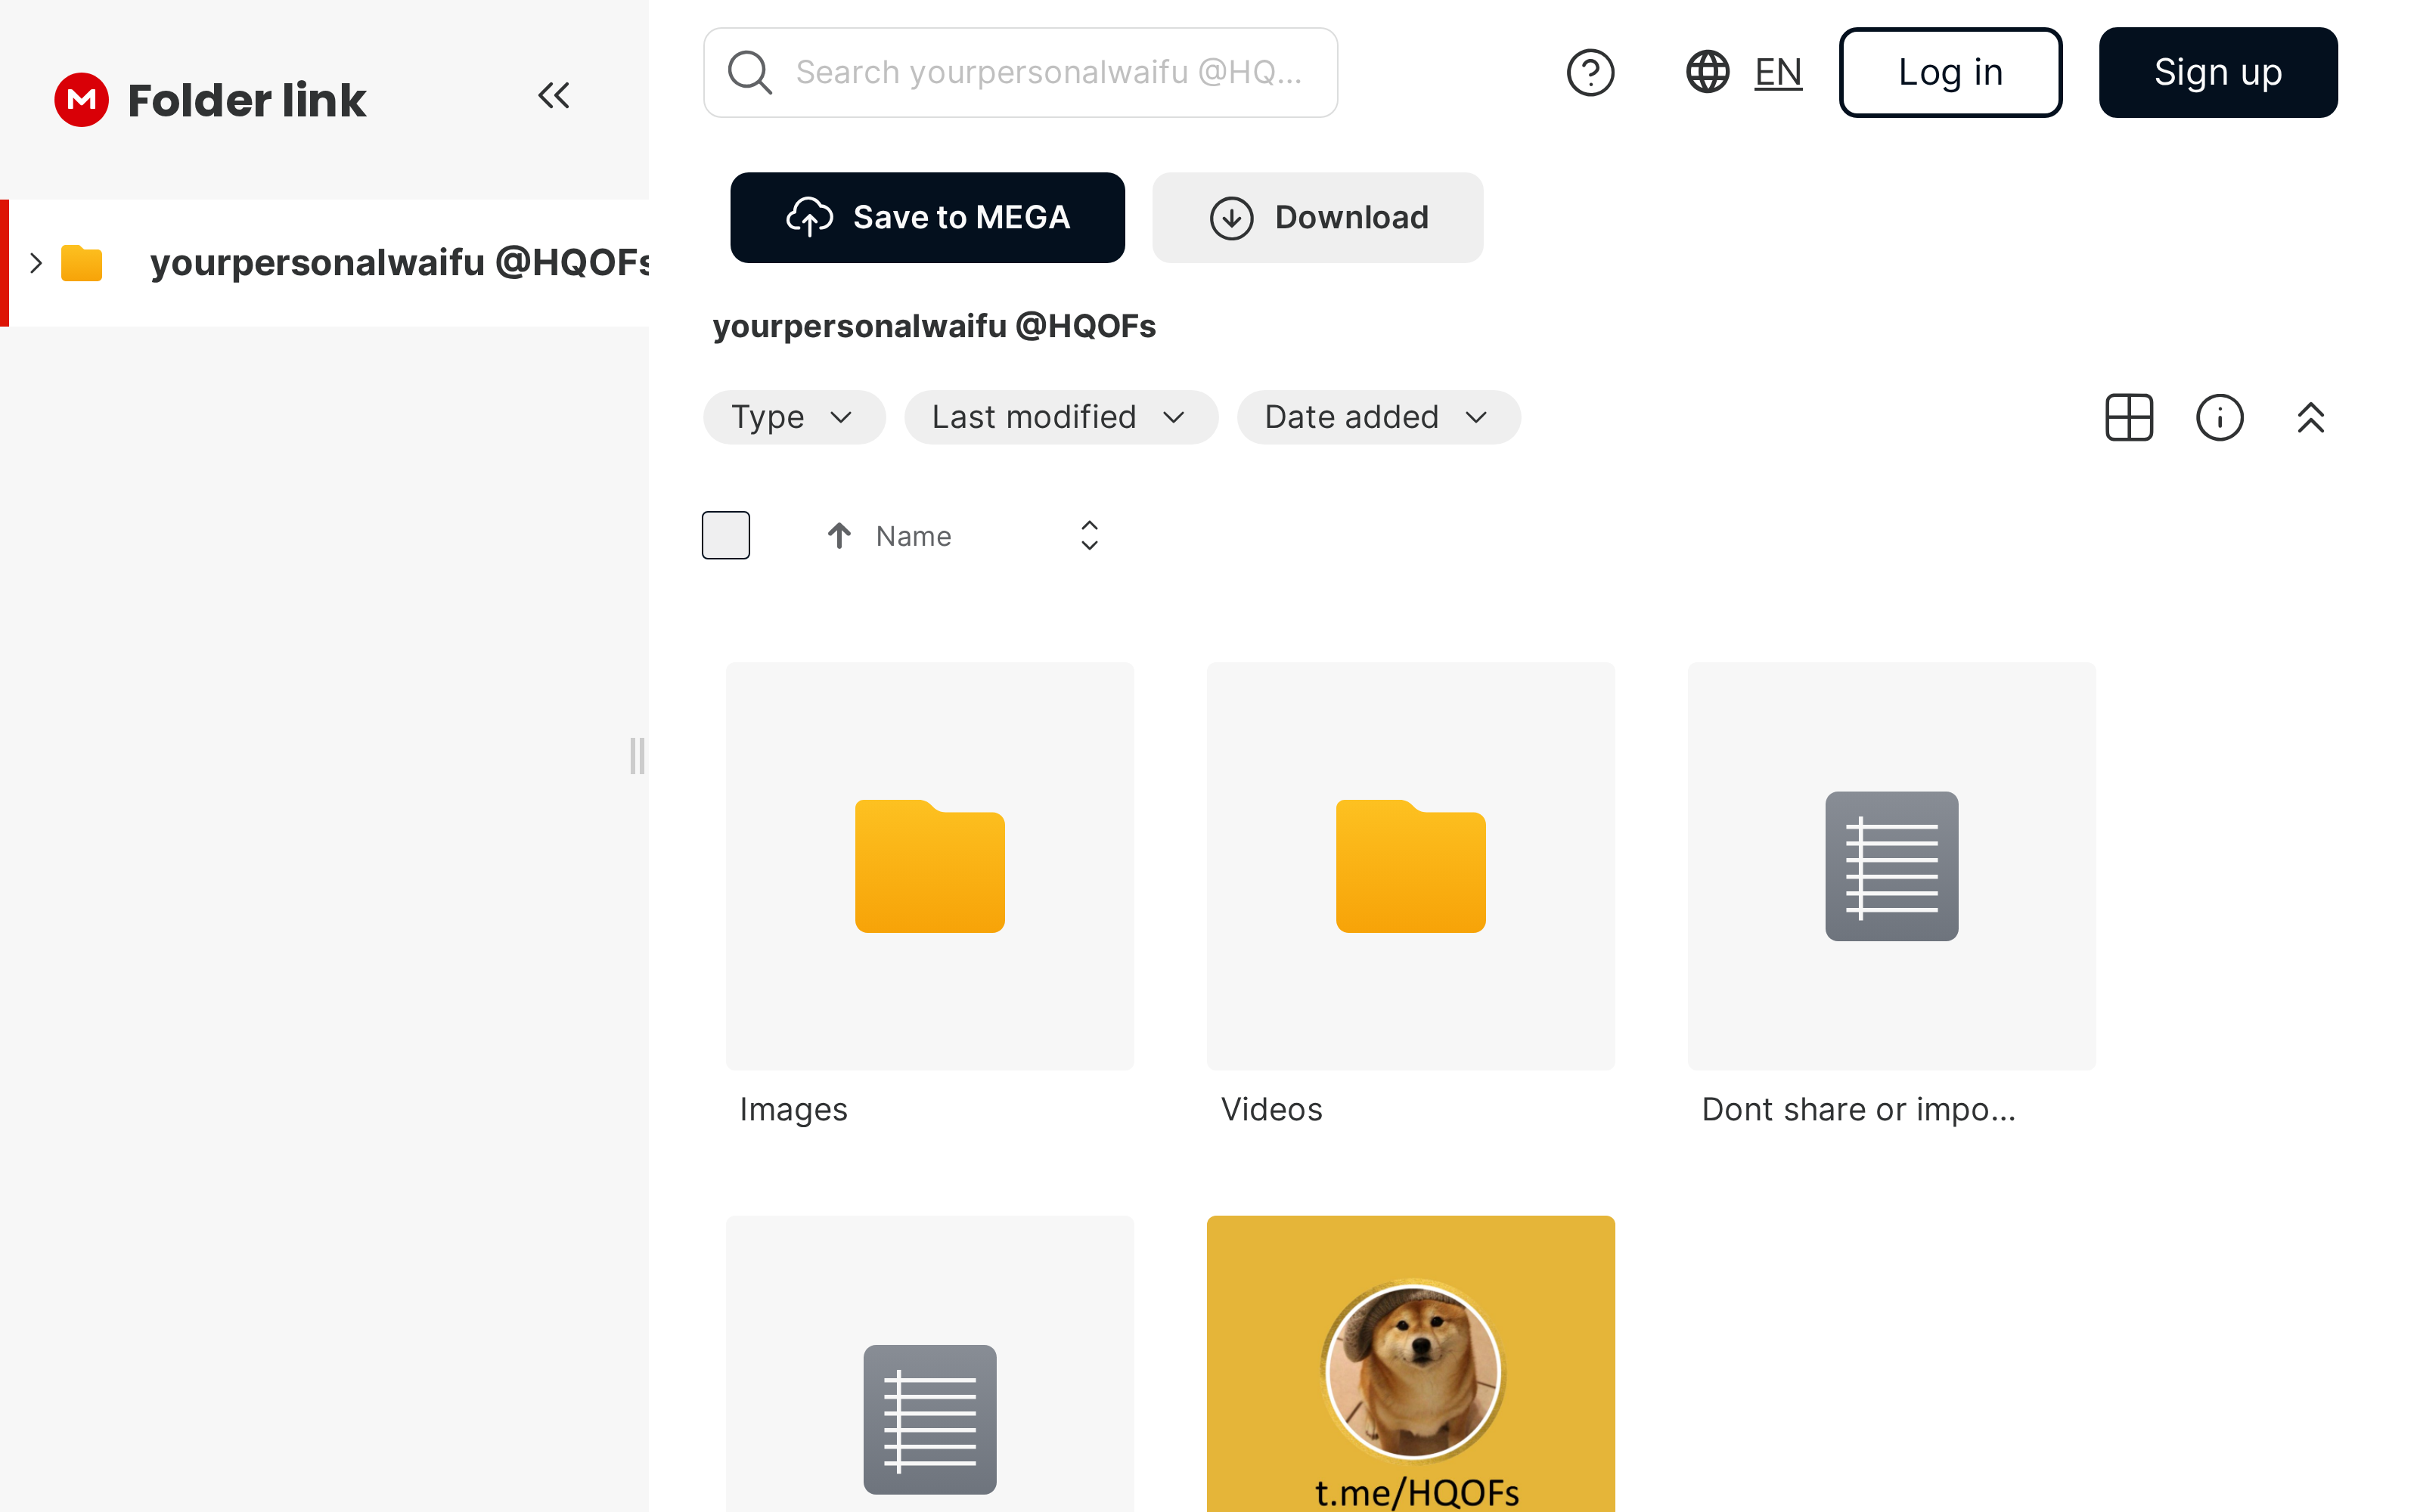
Task: Click the MEGA logo icon
Action: click(x=81, y=99)
